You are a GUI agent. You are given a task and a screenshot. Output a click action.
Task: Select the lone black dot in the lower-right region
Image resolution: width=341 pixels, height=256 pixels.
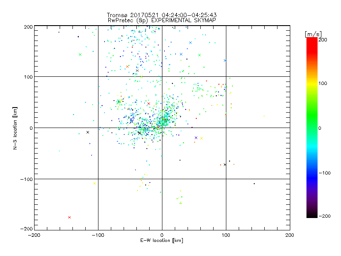[x=254, y=184]
